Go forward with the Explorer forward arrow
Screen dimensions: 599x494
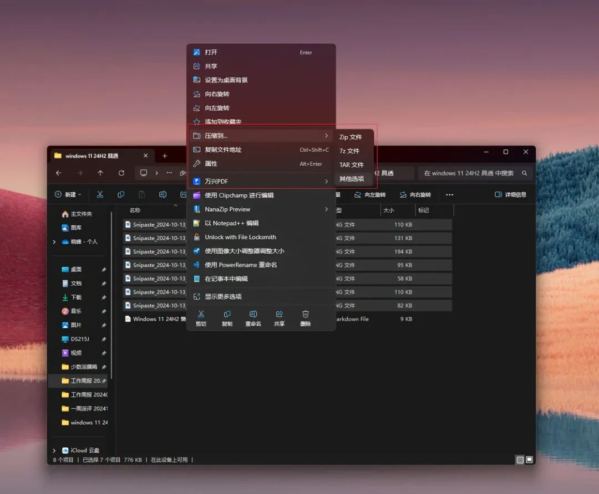[x=79, y=173]
